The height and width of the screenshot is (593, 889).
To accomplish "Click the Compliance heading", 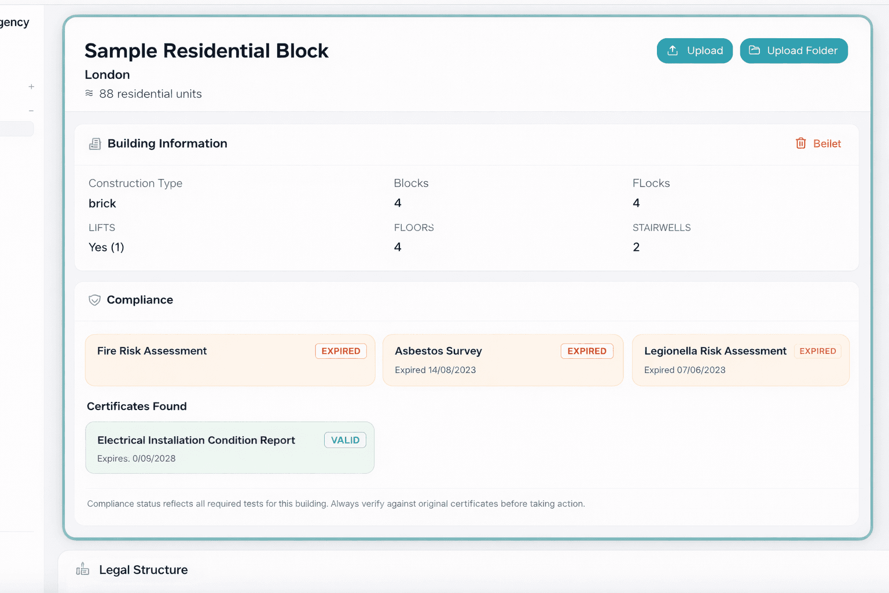I will (x=140, y=300).
